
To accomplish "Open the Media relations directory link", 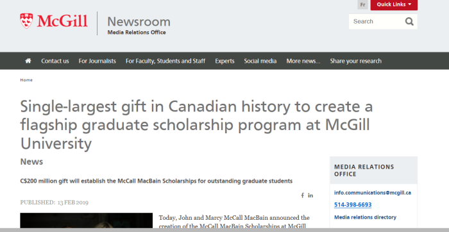I will (x=365, y=217).
